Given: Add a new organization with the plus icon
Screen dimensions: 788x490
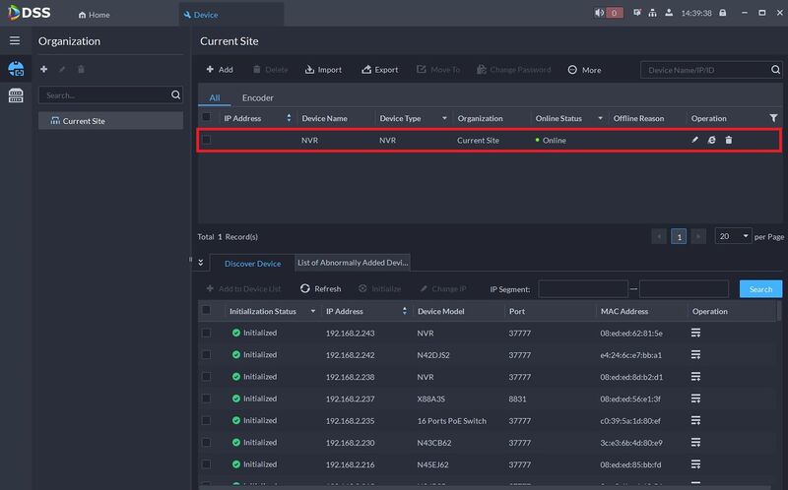Looking at the screenshot, I should [43, 70].
